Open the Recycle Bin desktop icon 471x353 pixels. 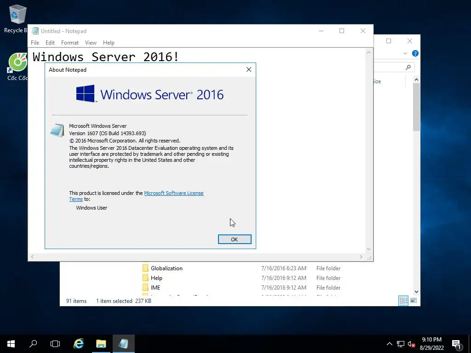pos(17,18)
